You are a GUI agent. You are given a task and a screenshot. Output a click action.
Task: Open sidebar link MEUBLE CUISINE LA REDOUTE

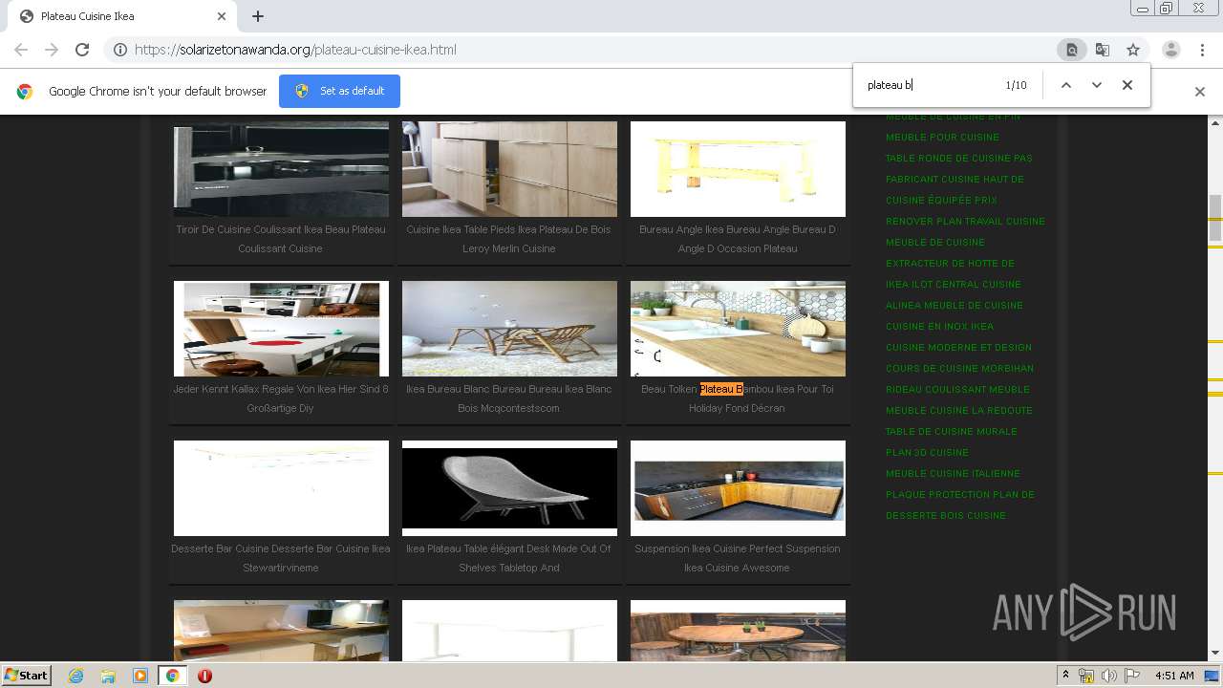click(x=959, y=411)
